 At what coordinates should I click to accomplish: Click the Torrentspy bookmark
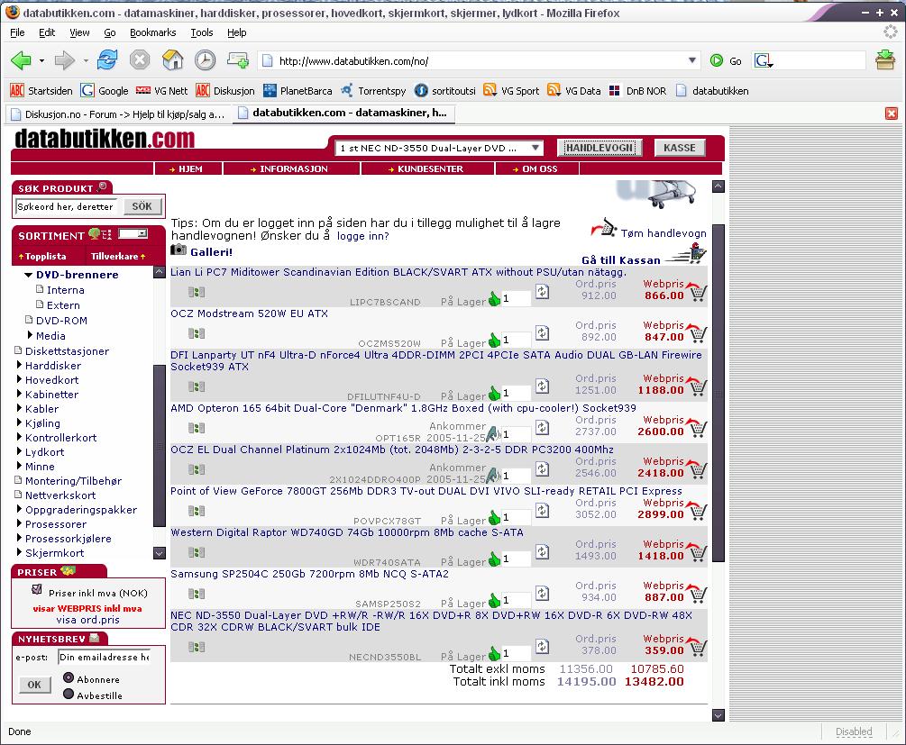(x=373, y=91)
